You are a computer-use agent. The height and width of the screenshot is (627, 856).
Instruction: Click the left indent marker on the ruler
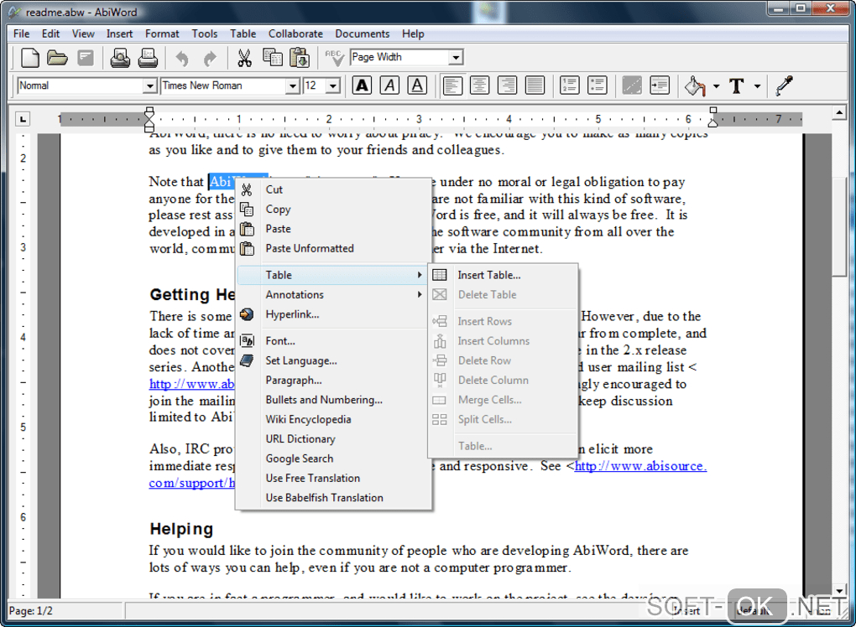[x=149, y=120]
